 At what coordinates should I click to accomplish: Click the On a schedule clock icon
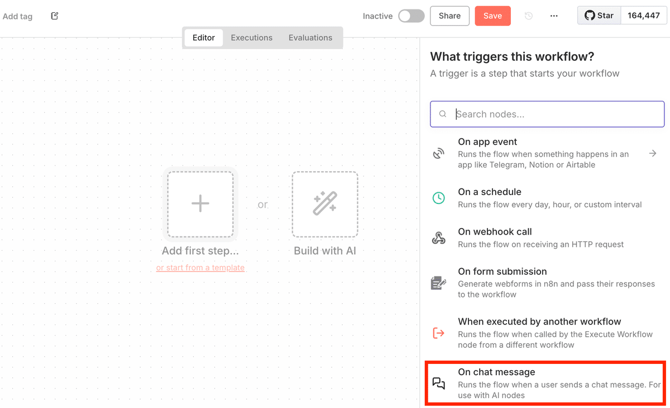[439, 198]
